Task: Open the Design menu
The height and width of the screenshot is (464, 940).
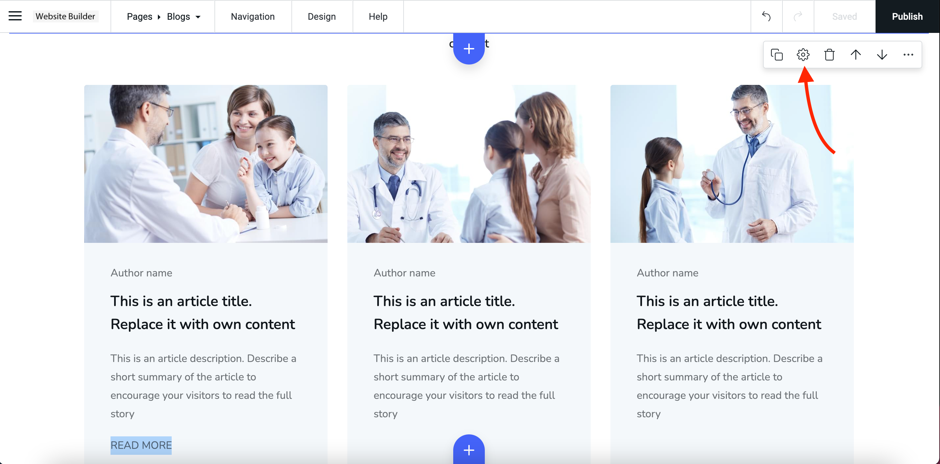Action: coord(321,16)
